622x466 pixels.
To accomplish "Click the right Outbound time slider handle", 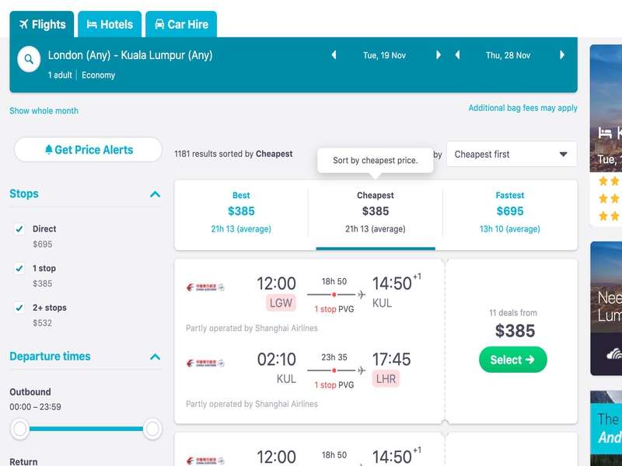I will coord(152,429).
